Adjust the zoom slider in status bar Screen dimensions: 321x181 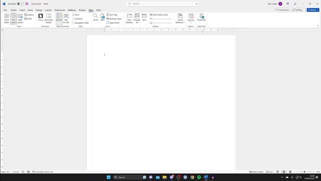(304, 172)
